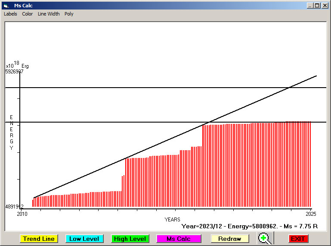Click the 2025 label on the years axis
The height and width of the screenshot is (246, 331).
(311, 214)
